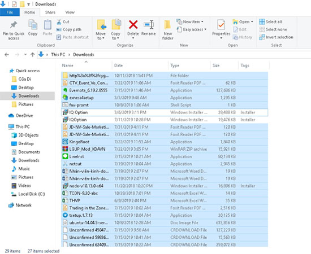Screen dimensions: 311x254
Task: Select This PC in navigation pane
Action: point(19,126)
